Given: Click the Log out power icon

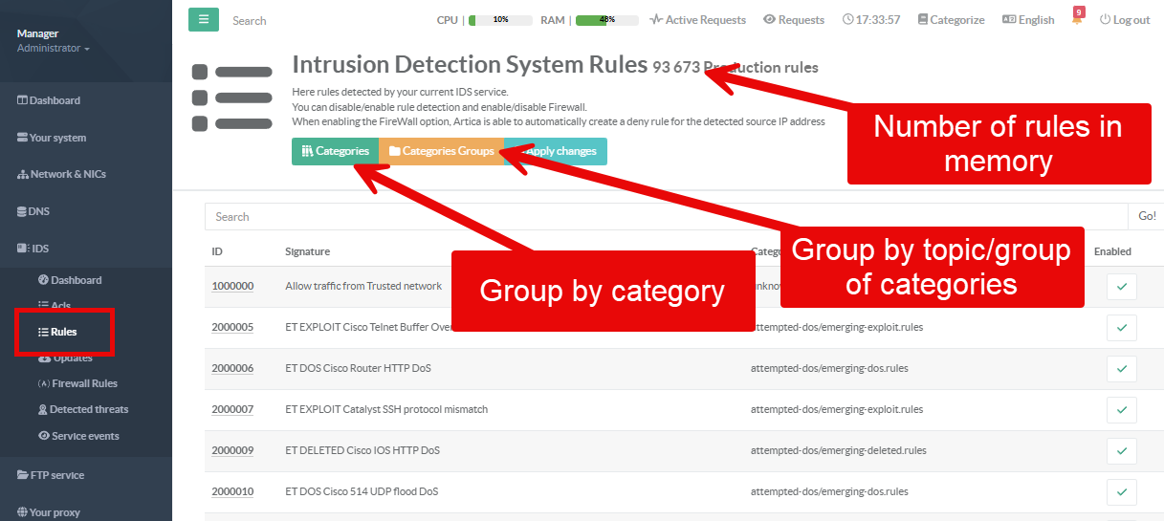Looking at the screenshot, I should (x=1106, y=19).
